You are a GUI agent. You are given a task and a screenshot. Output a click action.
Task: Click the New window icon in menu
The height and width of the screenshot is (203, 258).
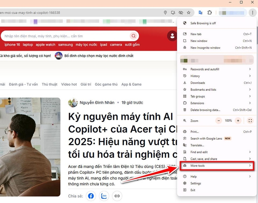185,41
